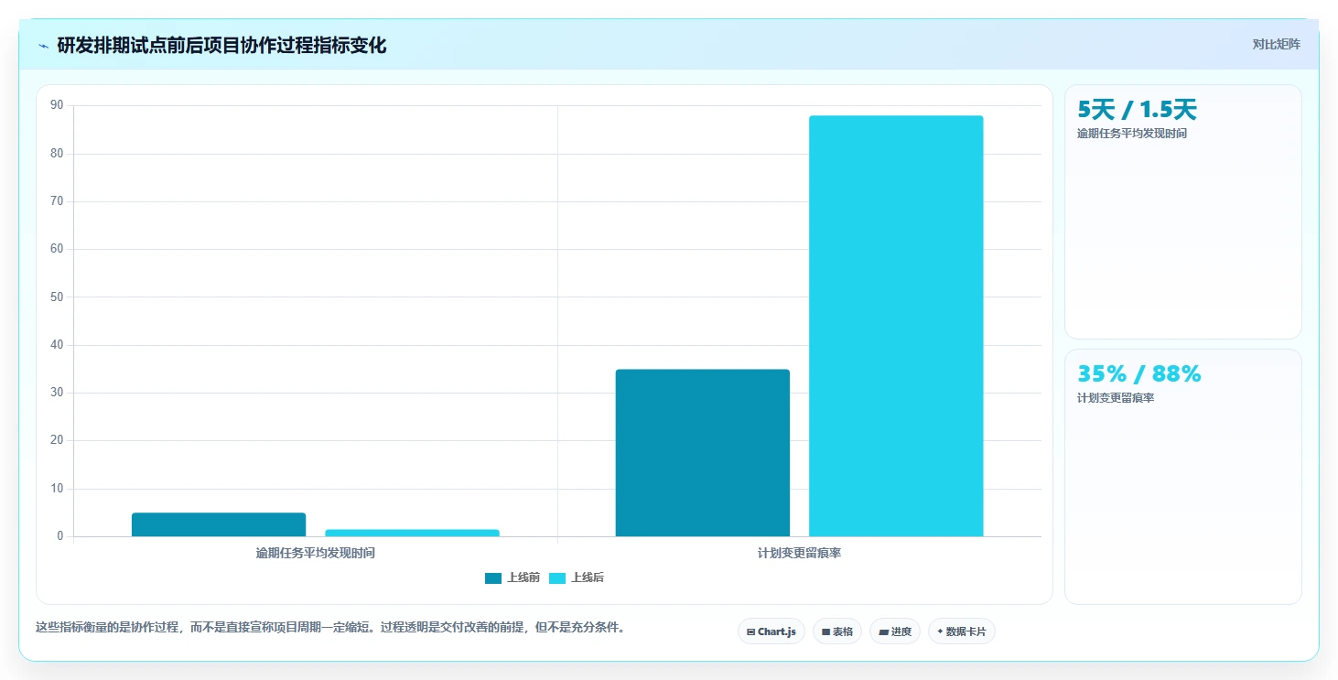Toggle the 上线后 legend entry
This screenshot has height=680, width=1338.
(577, 577)
